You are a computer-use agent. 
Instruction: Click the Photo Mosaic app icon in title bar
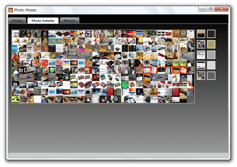tap(10, 10)
